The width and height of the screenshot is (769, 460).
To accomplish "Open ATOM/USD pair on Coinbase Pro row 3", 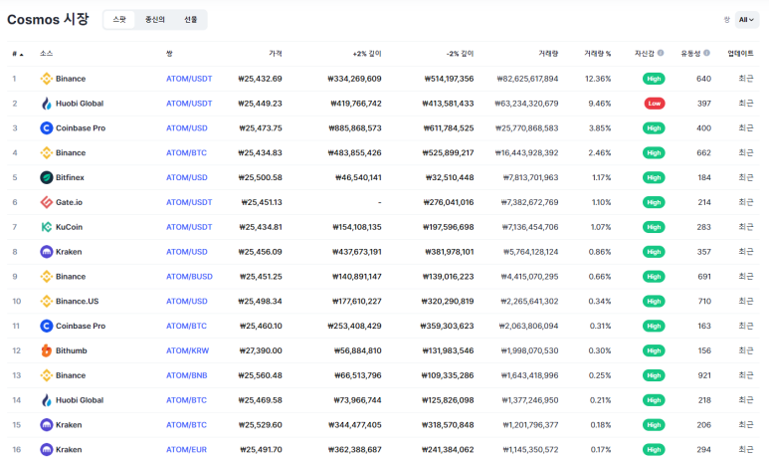I will (x=186, y=128).
